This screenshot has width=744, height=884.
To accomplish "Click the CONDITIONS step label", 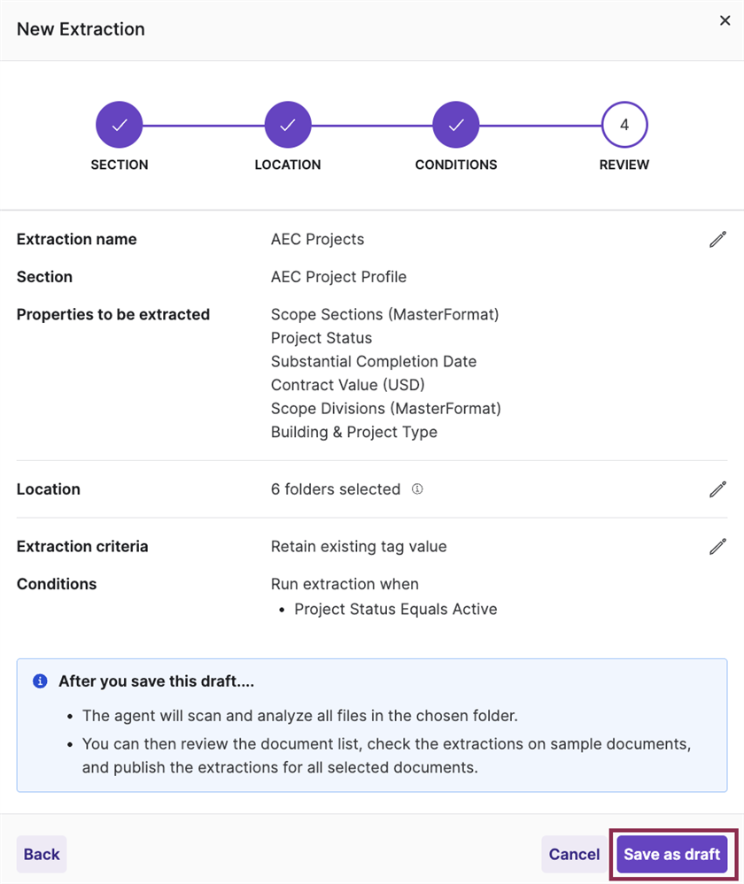I will click(456, 165).
